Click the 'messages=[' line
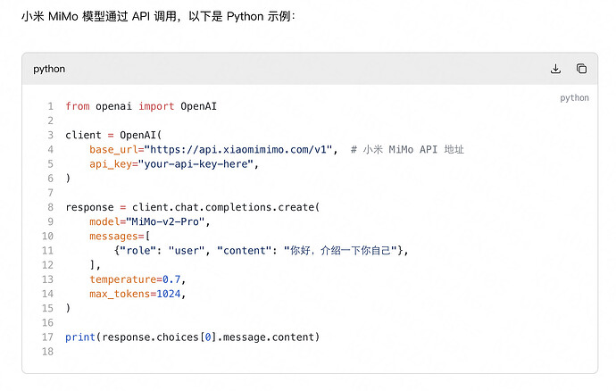The width and height of the screenshot is (616, 391). 120,237
